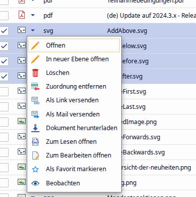Select Als Favorit markieren

(74, 169)
